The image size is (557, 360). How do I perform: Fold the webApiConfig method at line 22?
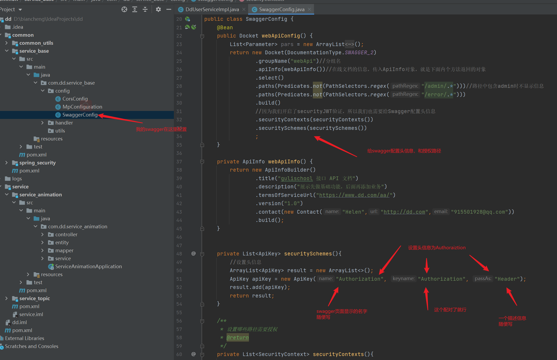[x=202, y=36]
